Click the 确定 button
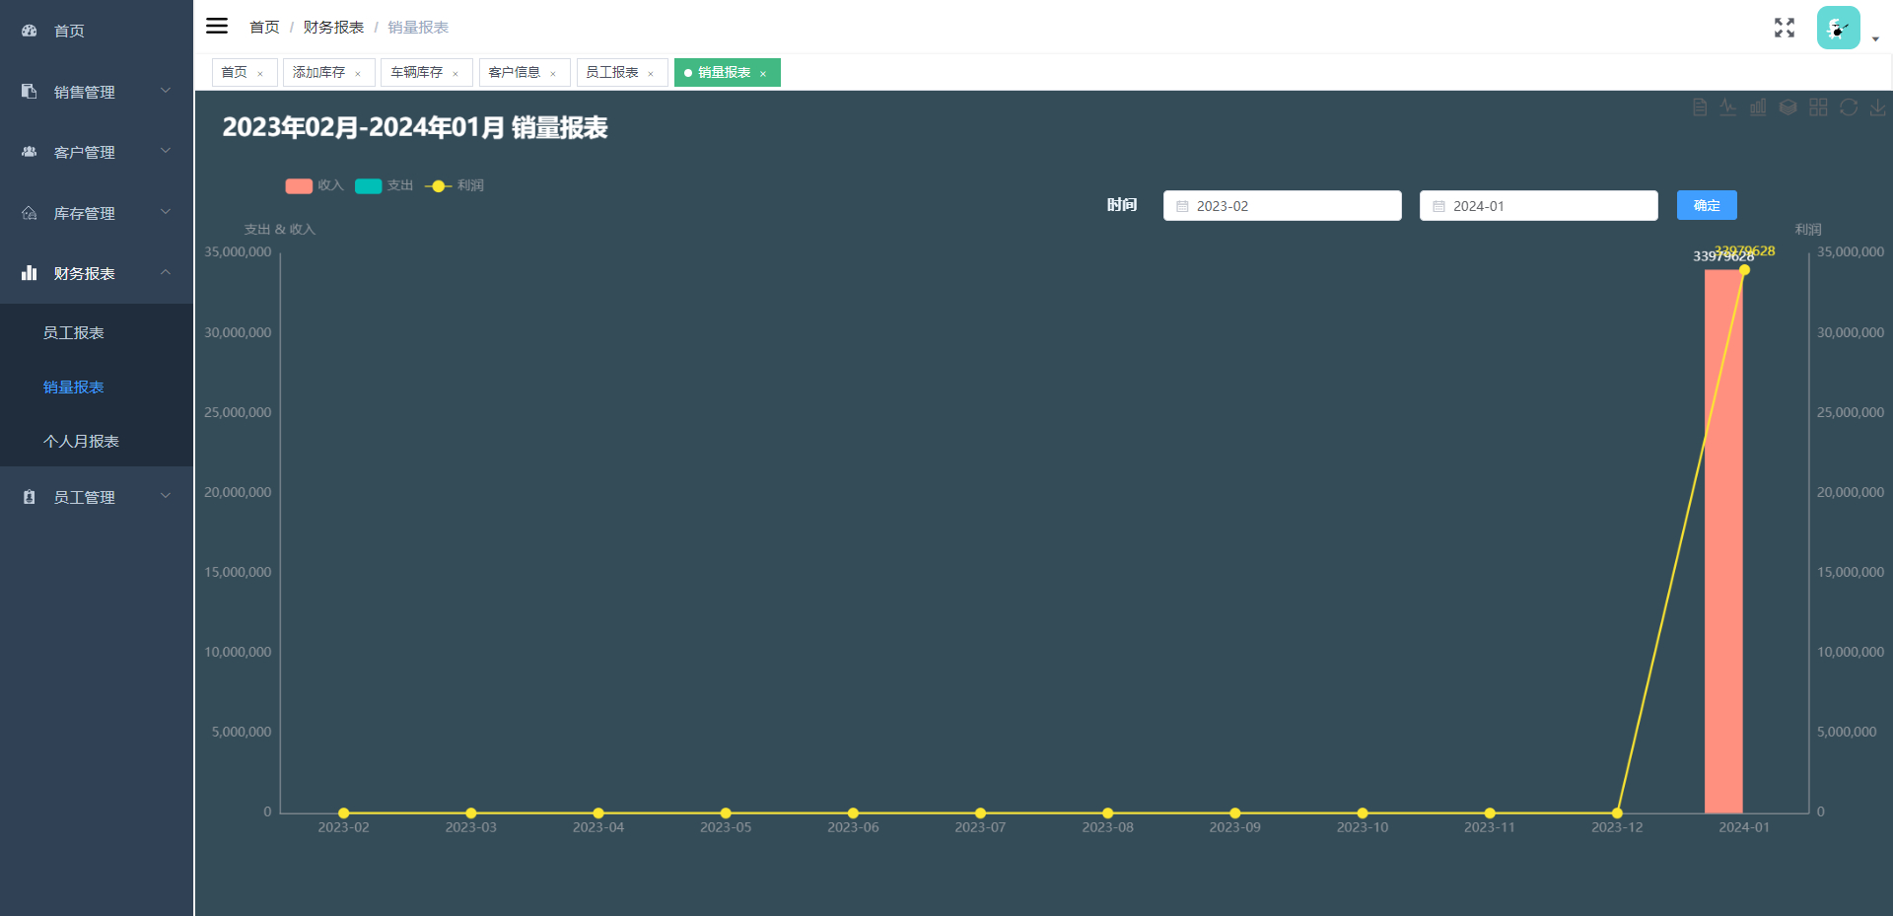The height and width of the screenshot is (916, 1893). coord(1706,205)
